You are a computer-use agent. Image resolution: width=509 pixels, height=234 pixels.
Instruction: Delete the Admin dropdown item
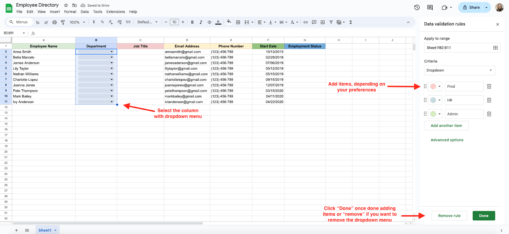489,114
